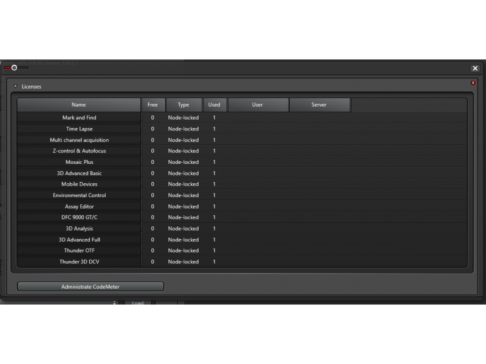This screenshot has width=486, height=364.
Task: Click Free value 0 for 3D Analysis
Action: 152,229
